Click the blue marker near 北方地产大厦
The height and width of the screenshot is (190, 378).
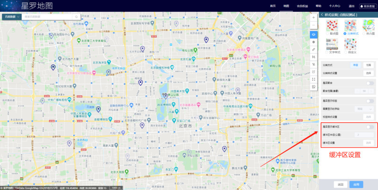coord(53,67)
